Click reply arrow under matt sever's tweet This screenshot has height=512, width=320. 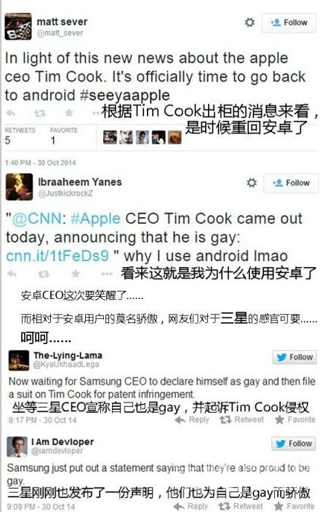pos(11,113)
